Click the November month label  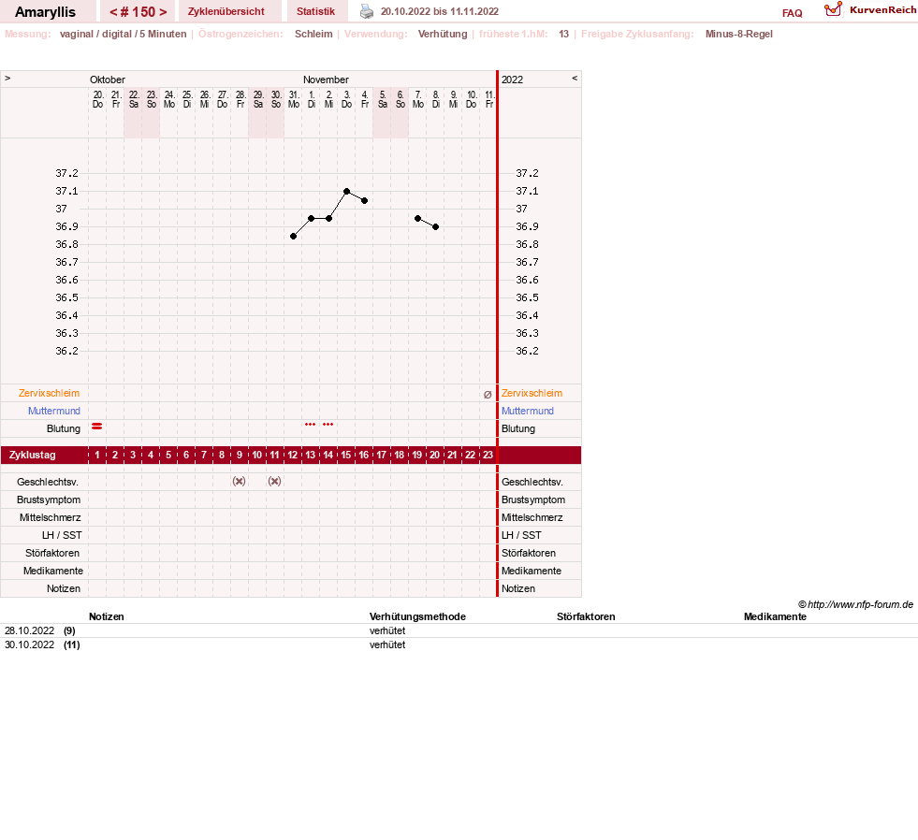[x=326, y=80]
